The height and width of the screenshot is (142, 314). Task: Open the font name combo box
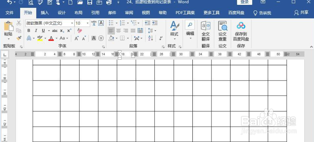point(50,23)
